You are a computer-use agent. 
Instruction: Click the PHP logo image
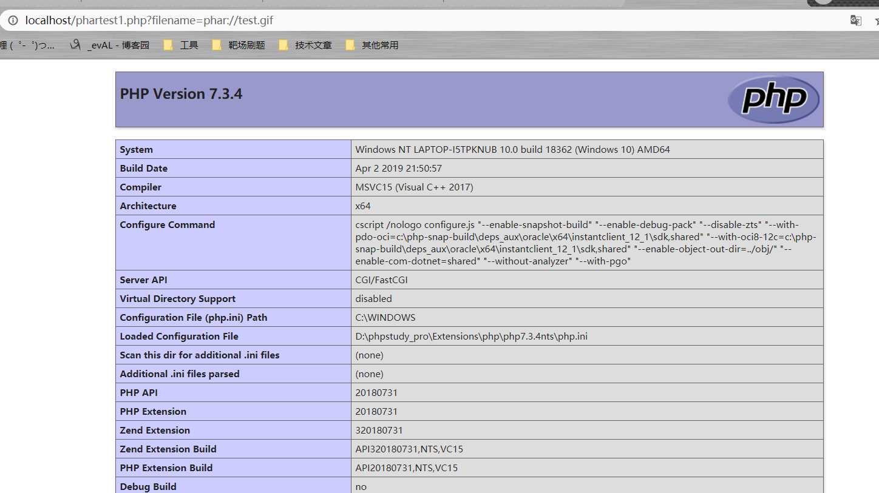coord(773,99)
